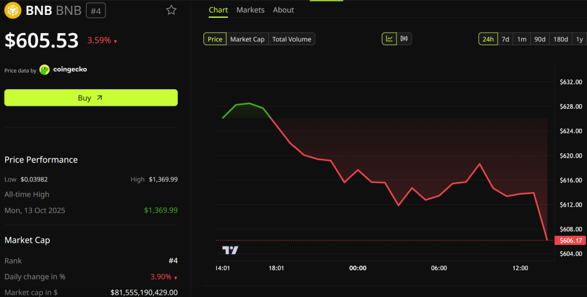Viewport: 587px width, 297px height.
Task: Click the Price Performance heading
Action: 41,160
